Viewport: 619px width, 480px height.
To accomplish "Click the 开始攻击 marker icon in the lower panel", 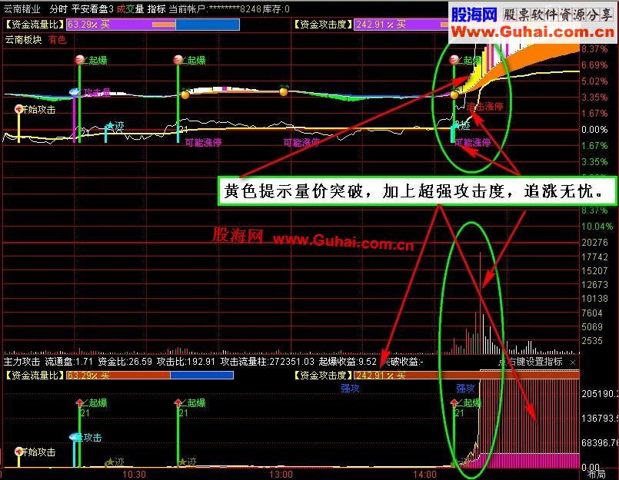I will pyautogui.click(x=18, y=452).
